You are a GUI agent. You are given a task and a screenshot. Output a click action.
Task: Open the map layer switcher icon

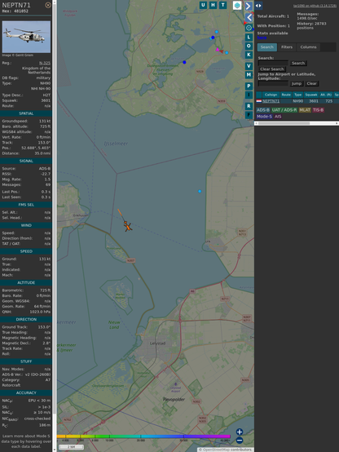pos(237,5)
